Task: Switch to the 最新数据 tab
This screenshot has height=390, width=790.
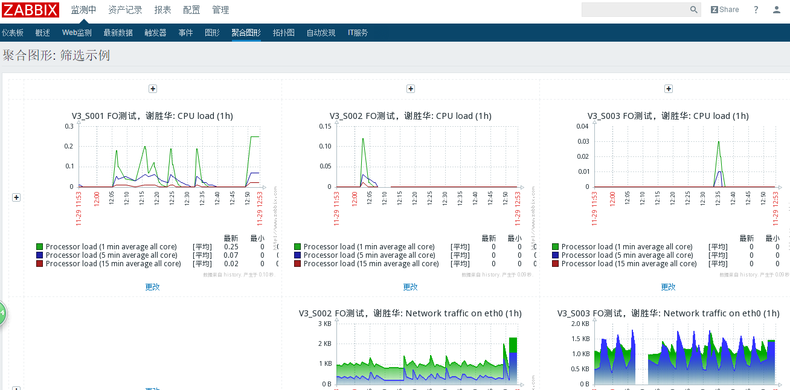Action: 118,33
